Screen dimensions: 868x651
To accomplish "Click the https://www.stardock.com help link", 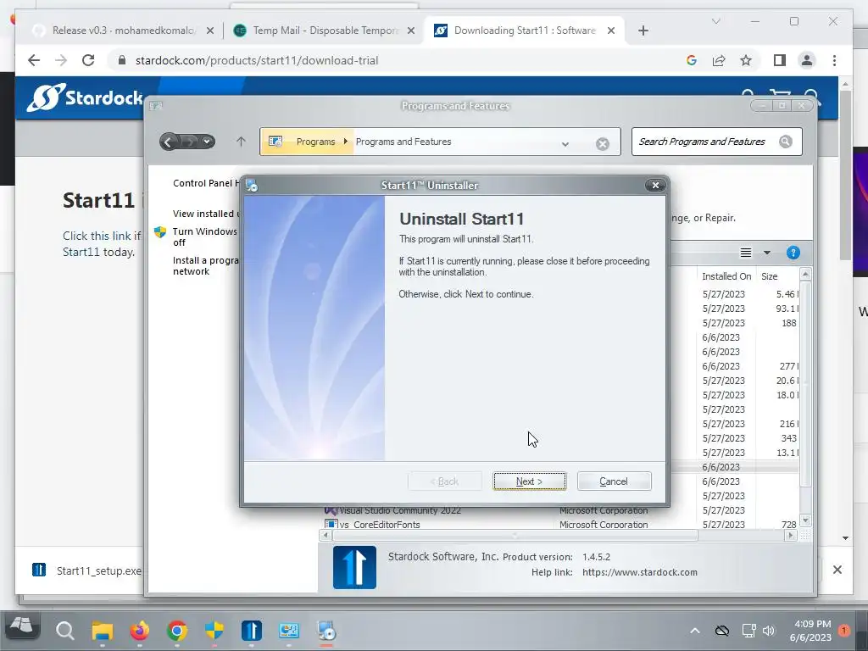I will [x=639, y=572].
